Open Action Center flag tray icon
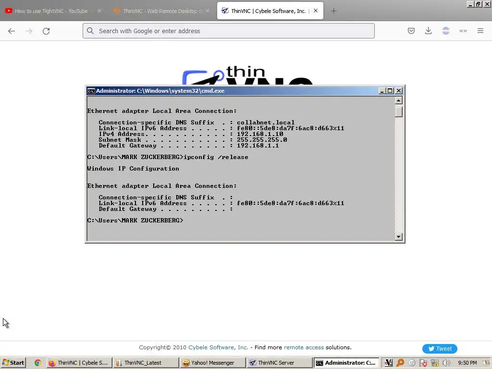Screen dimensions: 492x369 tap(423, 363)
